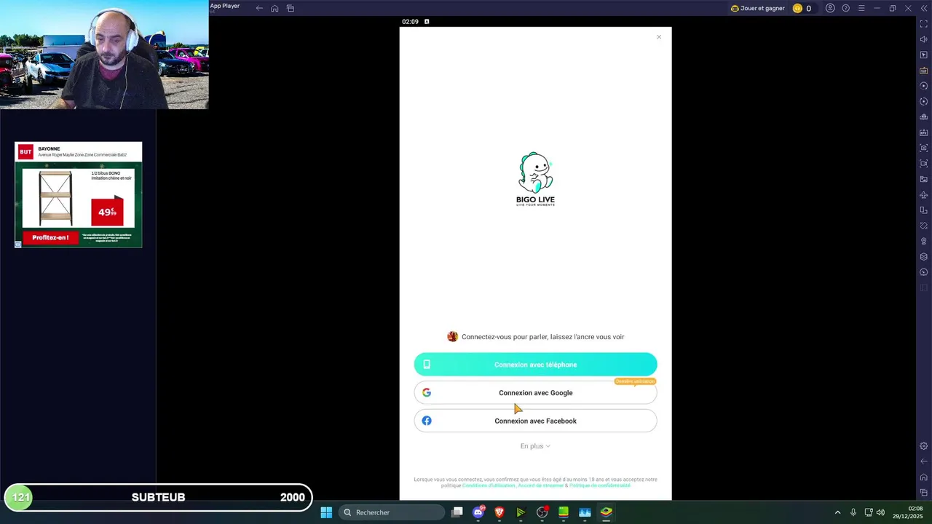Image resolution: width=932 pixels, height=524 pixels.
Task: Collapse the right sidebar with double chevron
Action: 924,8
